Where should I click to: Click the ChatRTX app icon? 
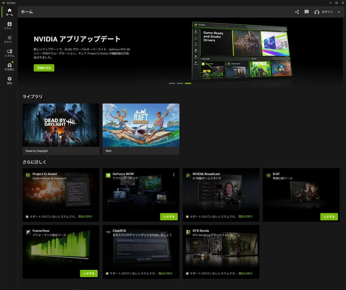pos(108,232)
